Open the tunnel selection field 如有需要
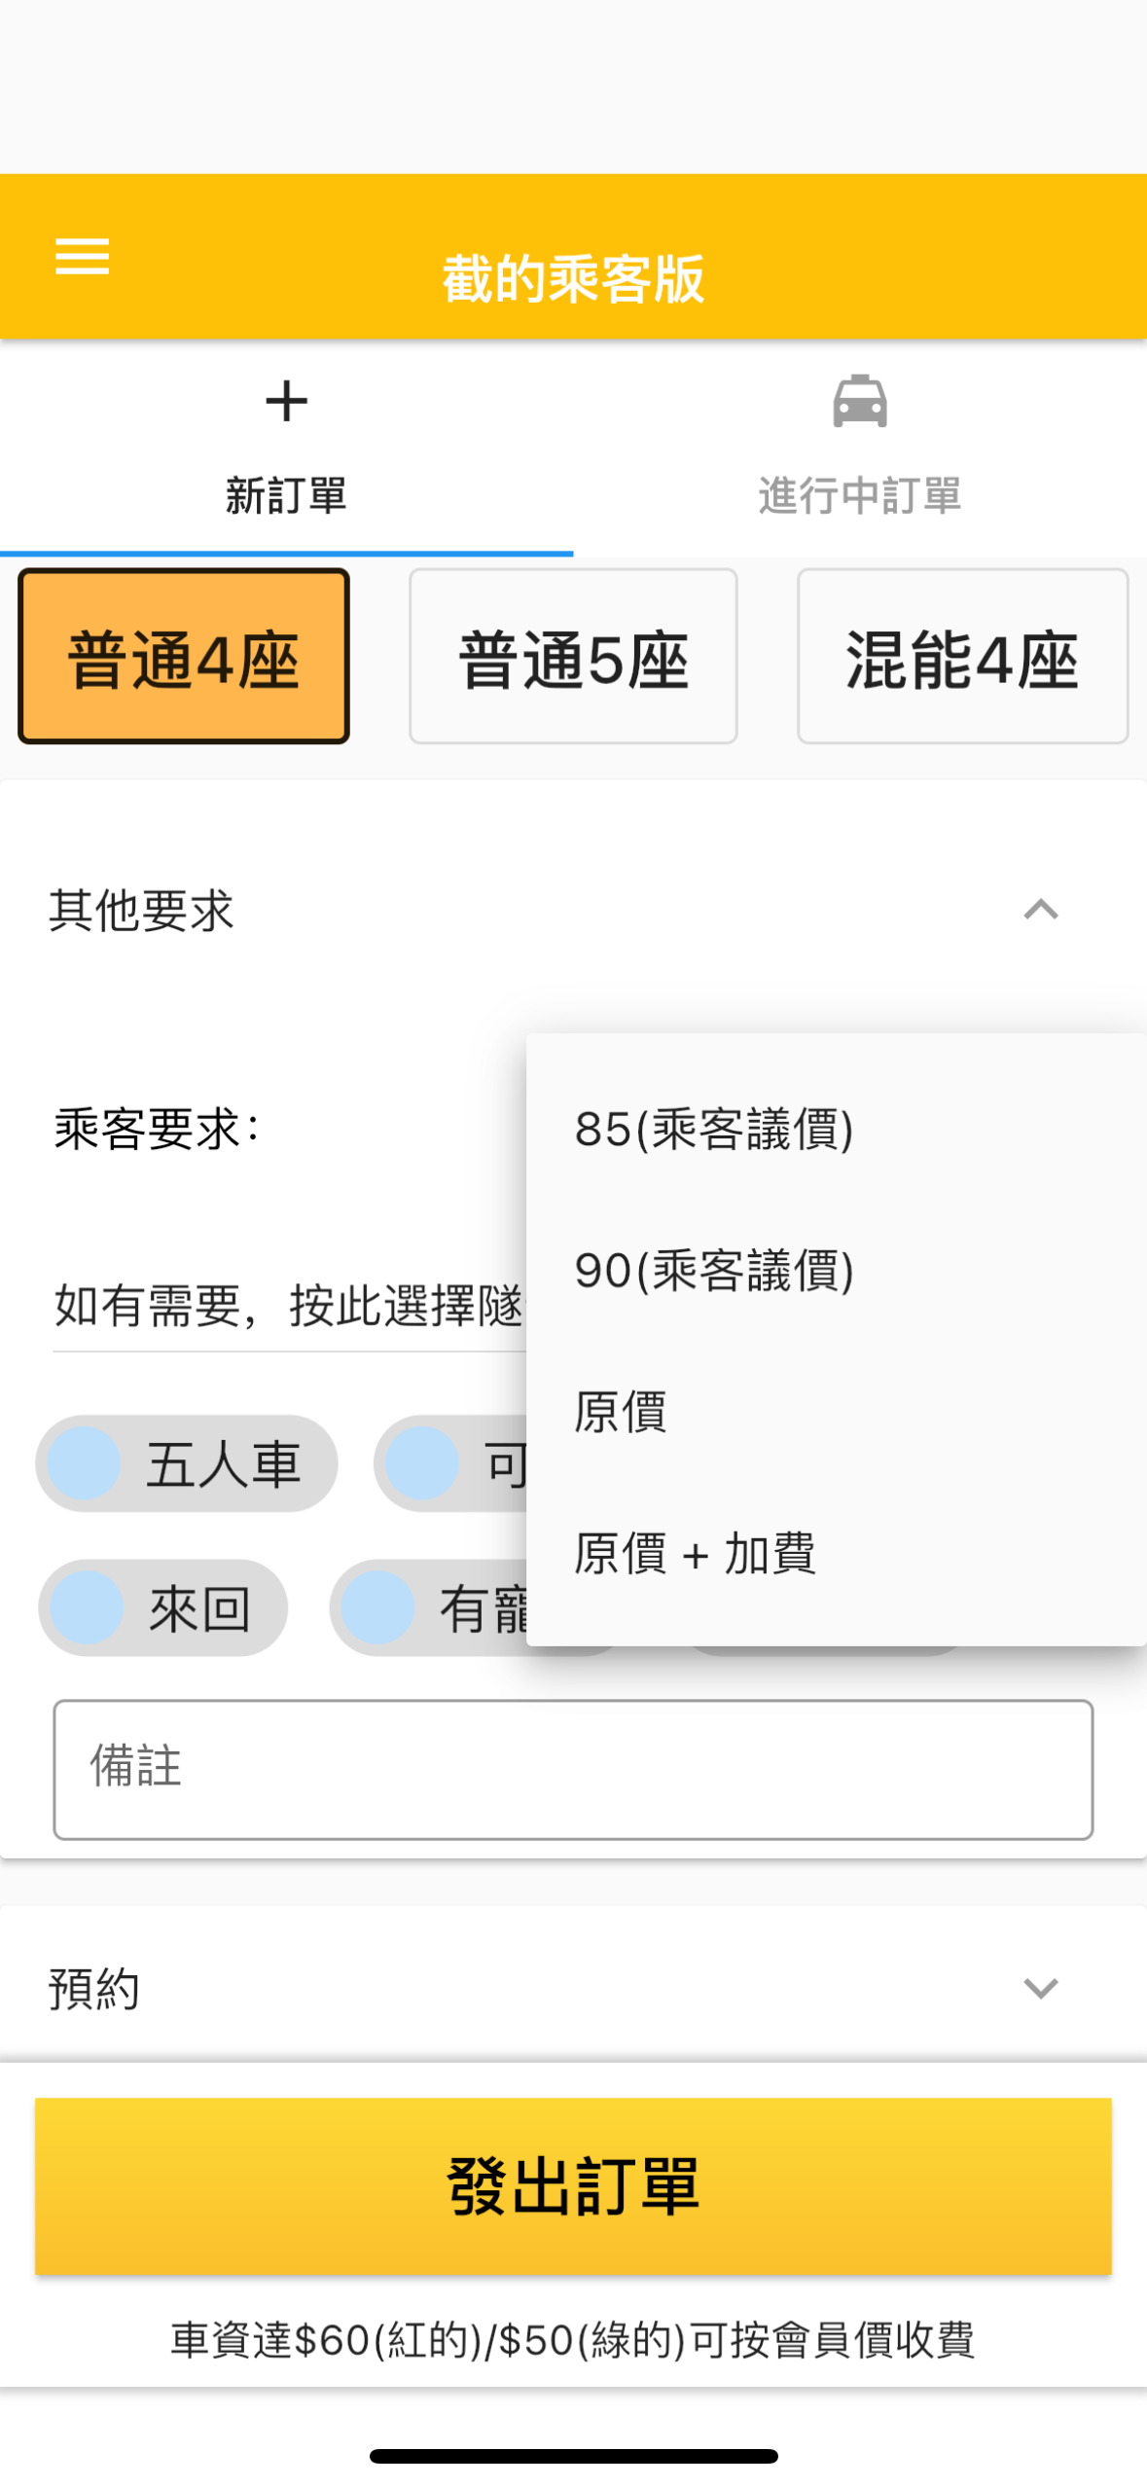The width and height of the screenshot is (1147, 2487). pos(289,1306)
